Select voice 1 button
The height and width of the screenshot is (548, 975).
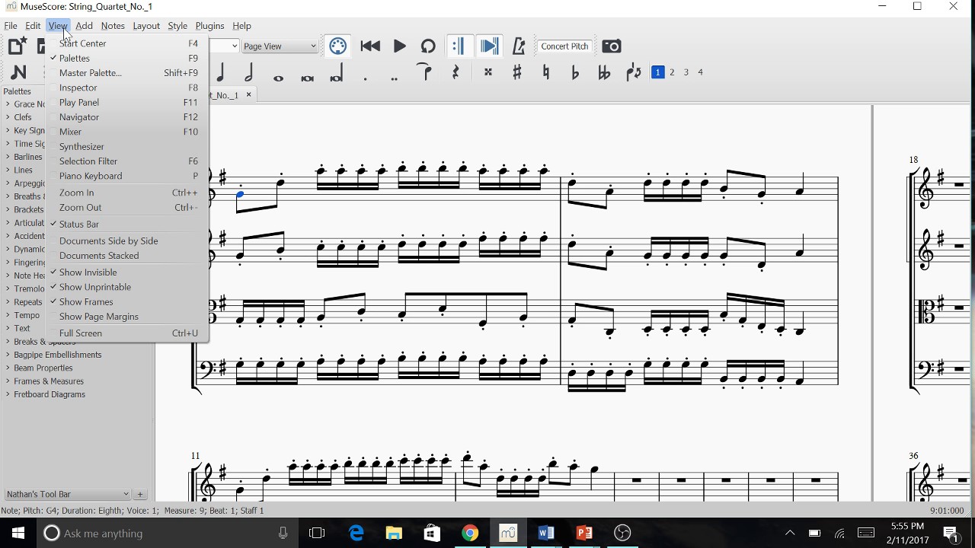point(658,72)
